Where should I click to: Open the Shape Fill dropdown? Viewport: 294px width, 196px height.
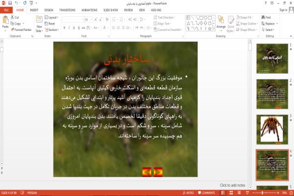[244, 18]
